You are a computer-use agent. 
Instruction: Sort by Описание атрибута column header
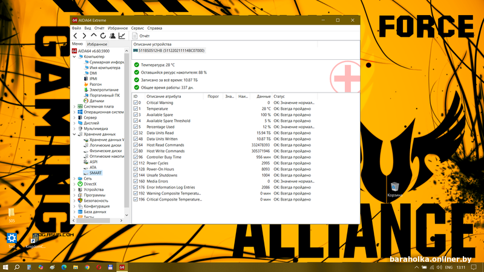point(174,97)
